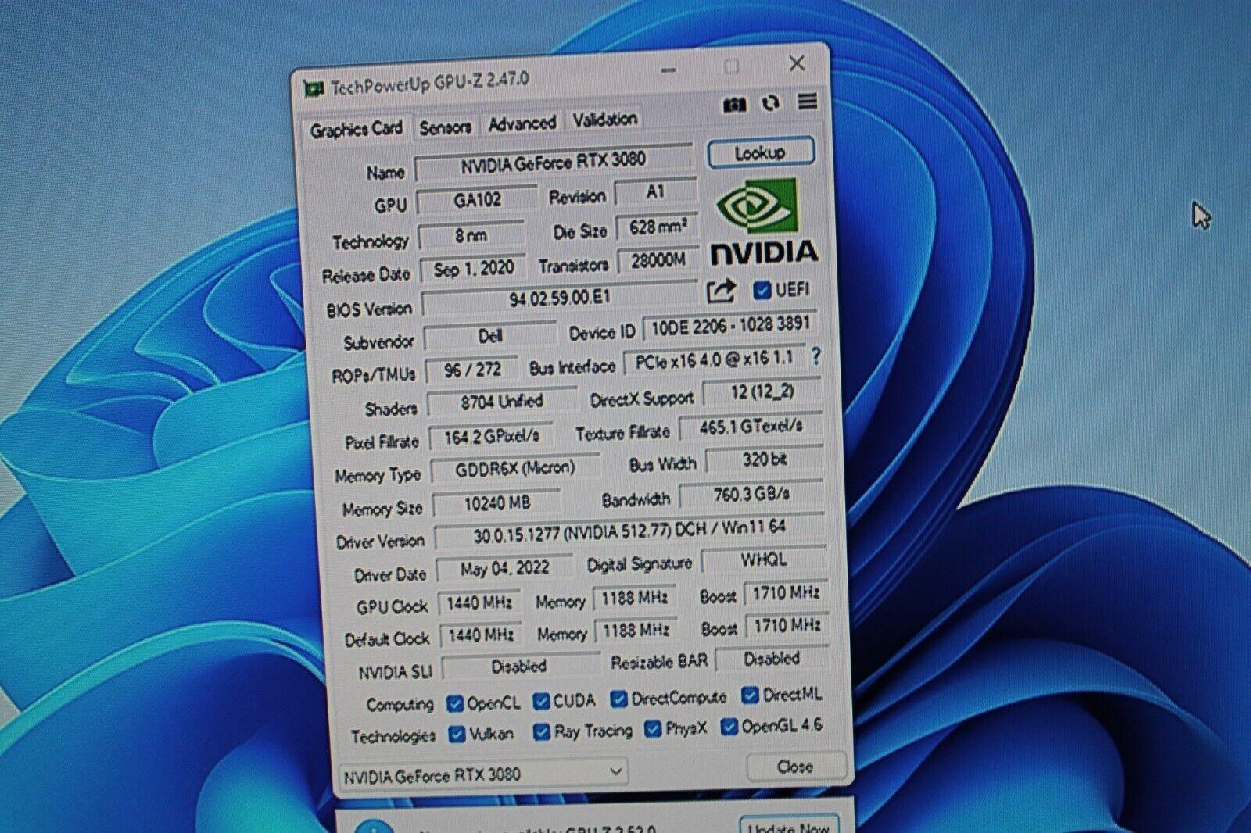Toggle the DirectML checkbox
Image resolution: width=1251 pixels, height=833 pixels.
(x=750, y=694)
